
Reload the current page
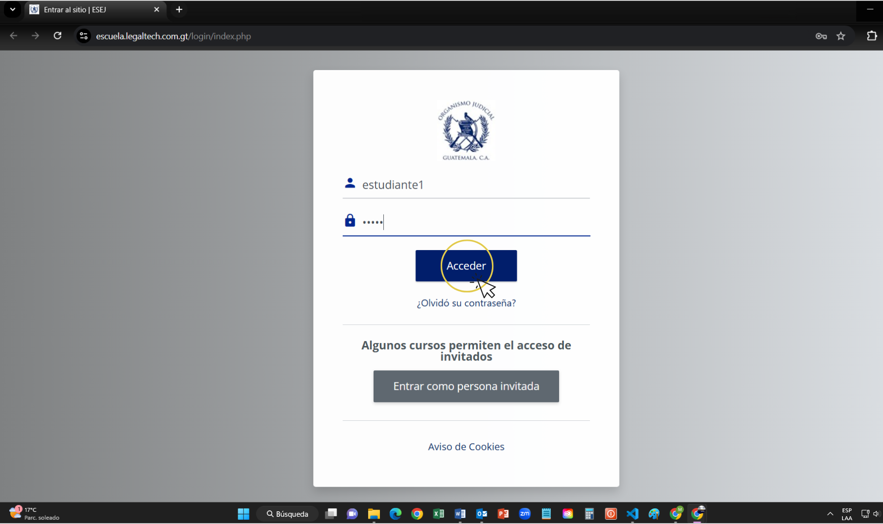(x=57, y=36)
